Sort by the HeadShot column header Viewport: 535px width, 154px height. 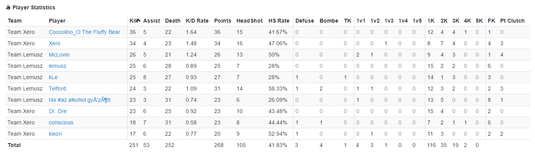[250, 21]
